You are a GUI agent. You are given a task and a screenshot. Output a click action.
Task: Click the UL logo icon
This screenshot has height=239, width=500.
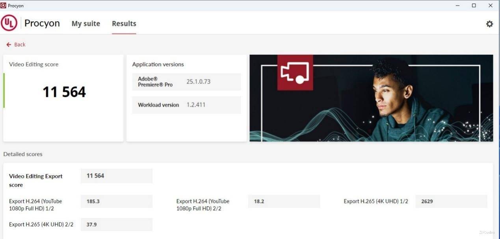click(9, 23)
